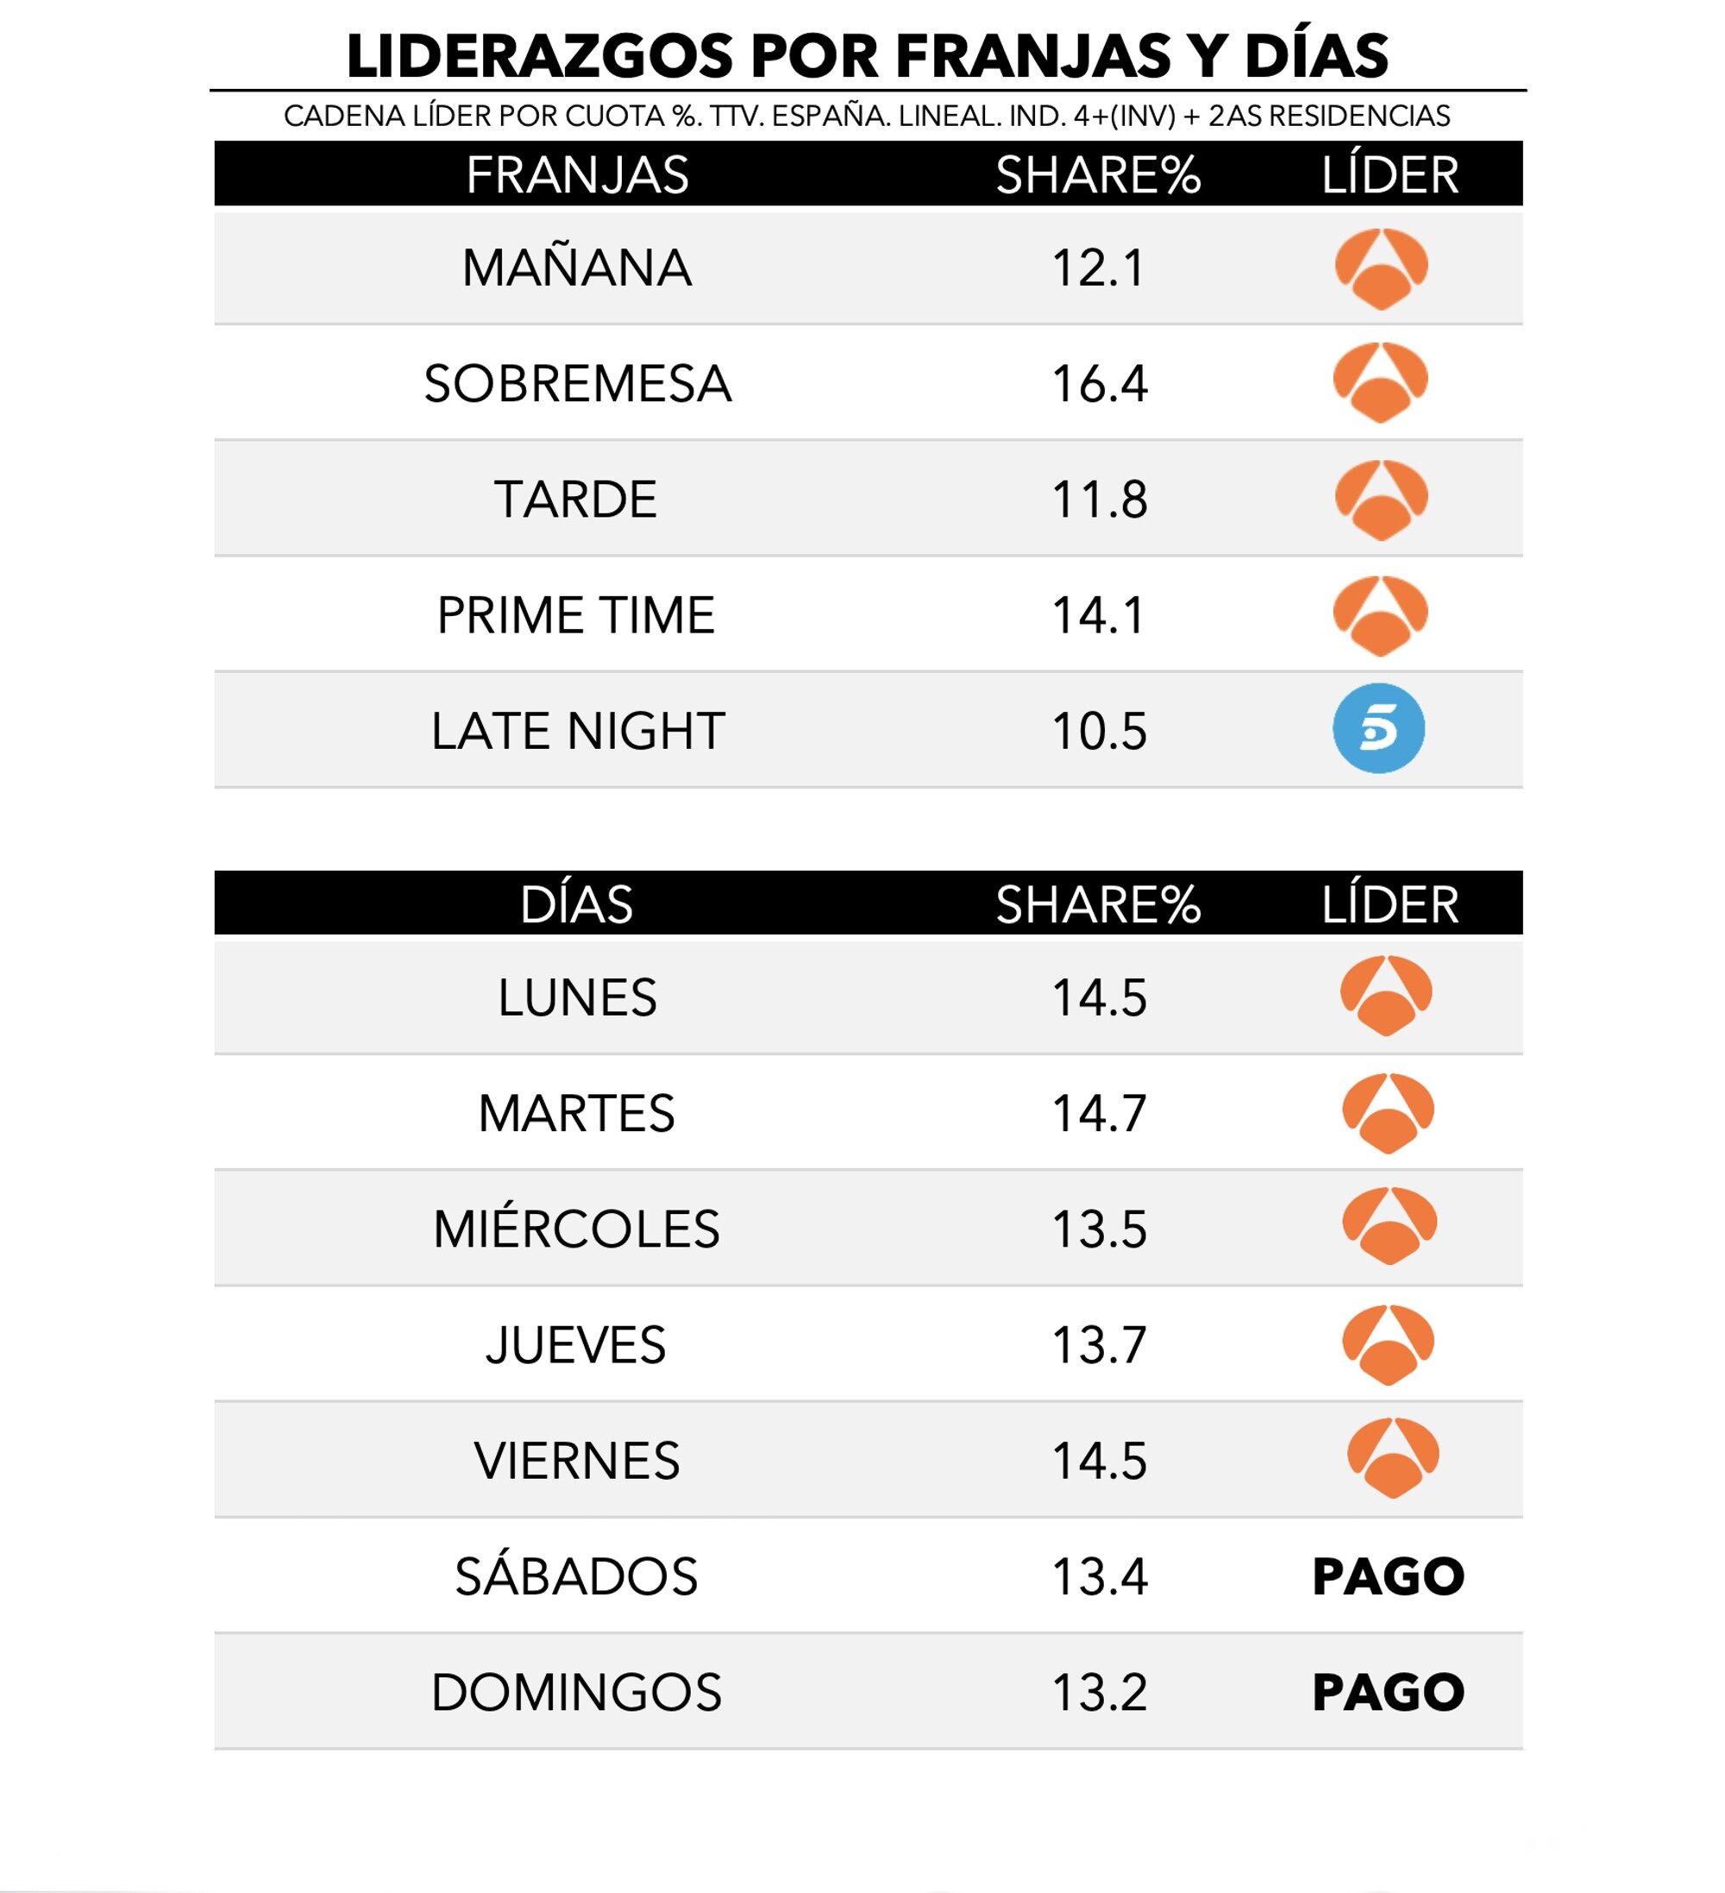This screenshot has width=1725, height=1893.
Task: Click the Antena 3 logo in the Viernes row
Action: (x=1392, y=1458)
